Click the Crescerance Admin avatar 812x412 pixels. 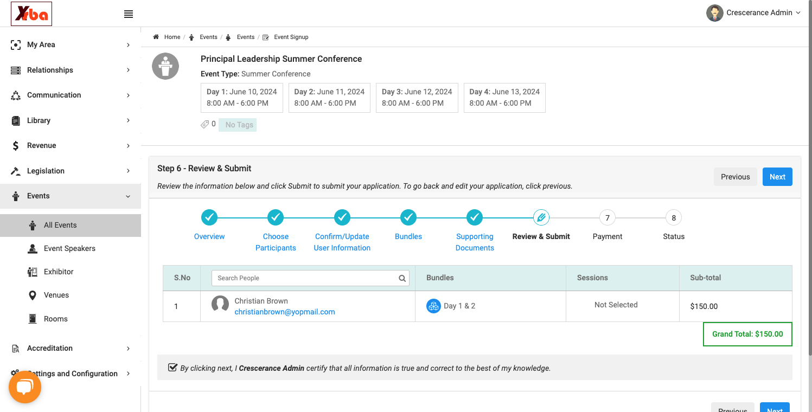point(715,13)
